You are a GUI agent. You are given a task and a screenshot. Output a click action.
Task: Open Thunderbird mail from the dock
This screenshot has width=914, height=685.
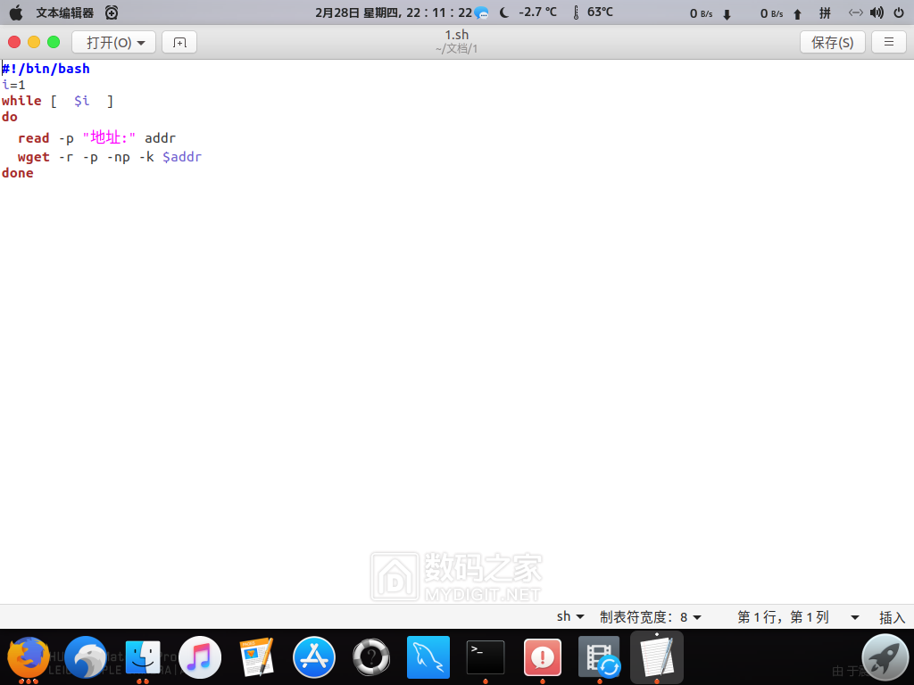[x=86, y=658]
